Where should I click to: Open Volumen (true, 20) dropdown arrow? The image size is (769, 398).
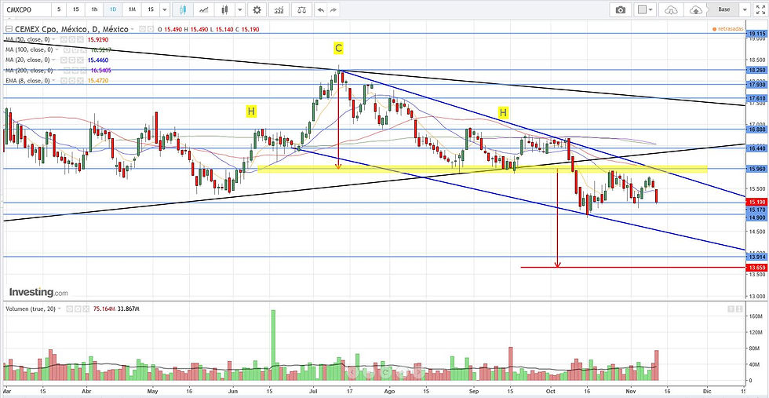[x=60, y=309]
